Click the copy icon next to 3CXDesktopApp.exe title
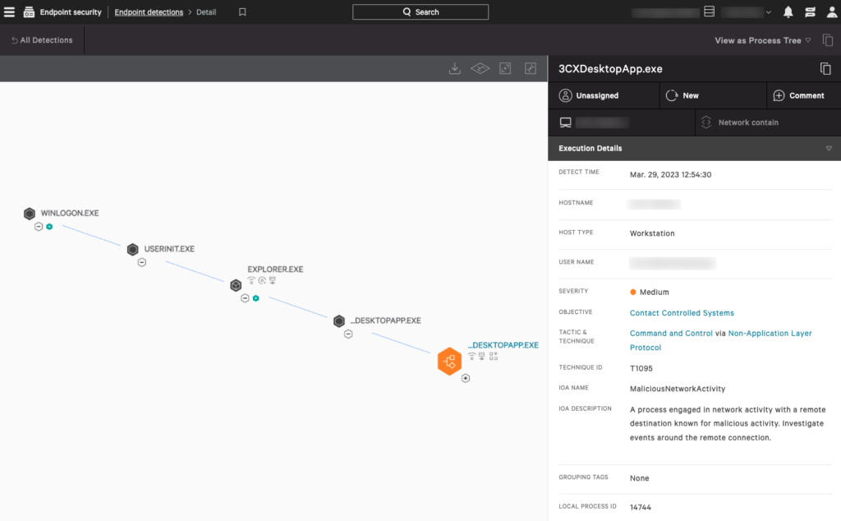The width and height of the screenshot is (841, 521). coord(825,69)
